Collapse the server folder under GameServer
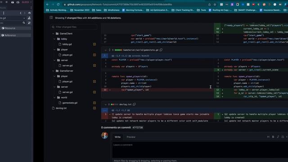 click(54, 87)
